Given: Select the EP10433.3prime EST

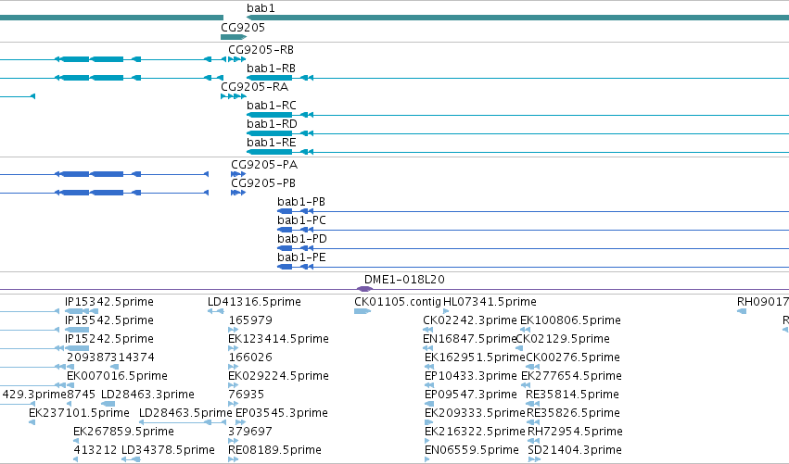Looking at the screenshot, I should click(x=471, y=377).
